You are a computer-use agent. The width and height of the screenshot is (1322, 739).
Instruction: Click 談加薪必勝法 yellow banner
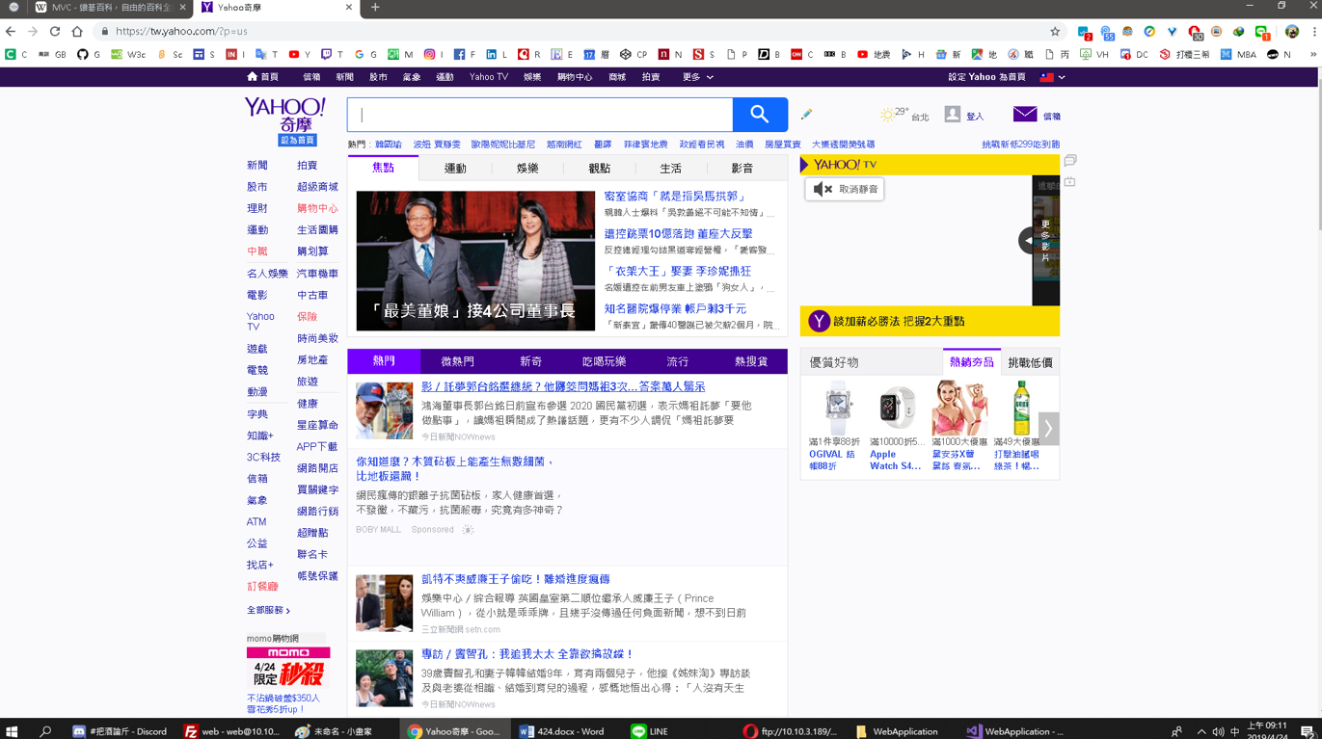[x=930, y=321]
